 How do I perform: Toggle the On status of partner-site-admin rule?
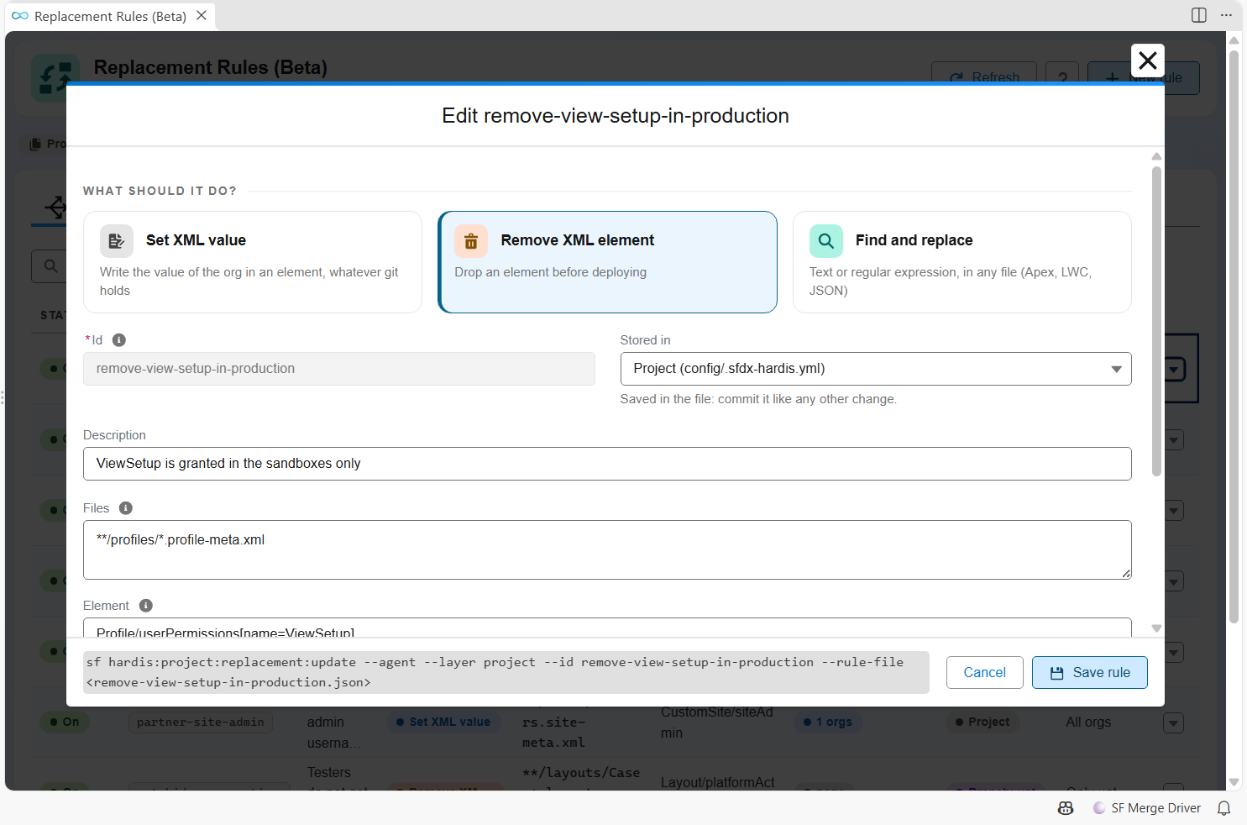(x=65, y=722)
